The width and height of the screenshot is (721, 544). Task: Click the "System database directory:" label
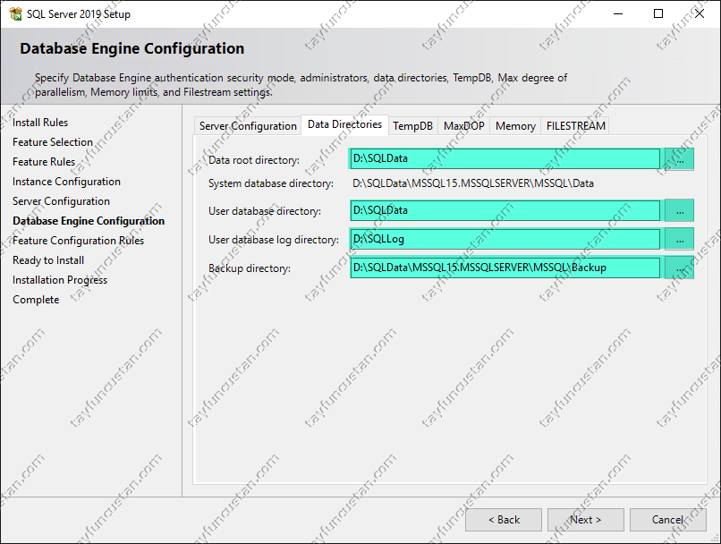point(271,183)
